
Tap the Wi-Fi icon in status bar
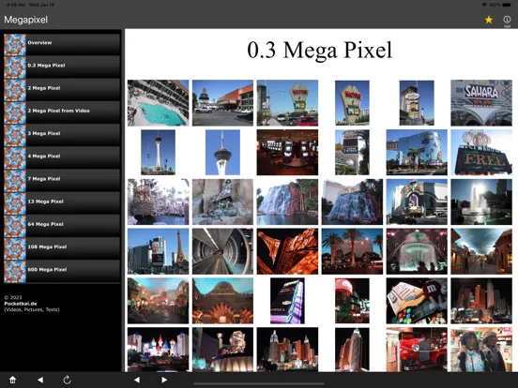(484, 5)
